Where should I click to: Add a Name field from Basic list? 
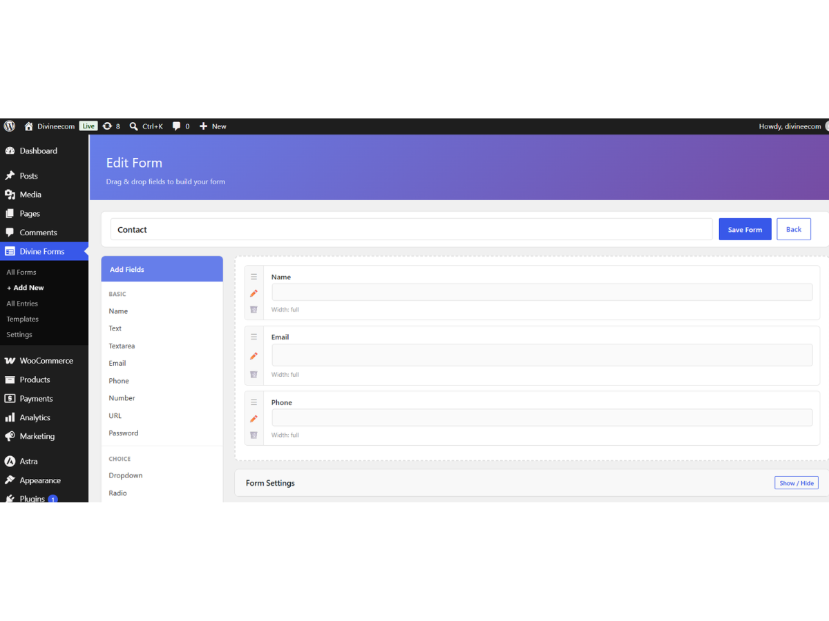118,311
